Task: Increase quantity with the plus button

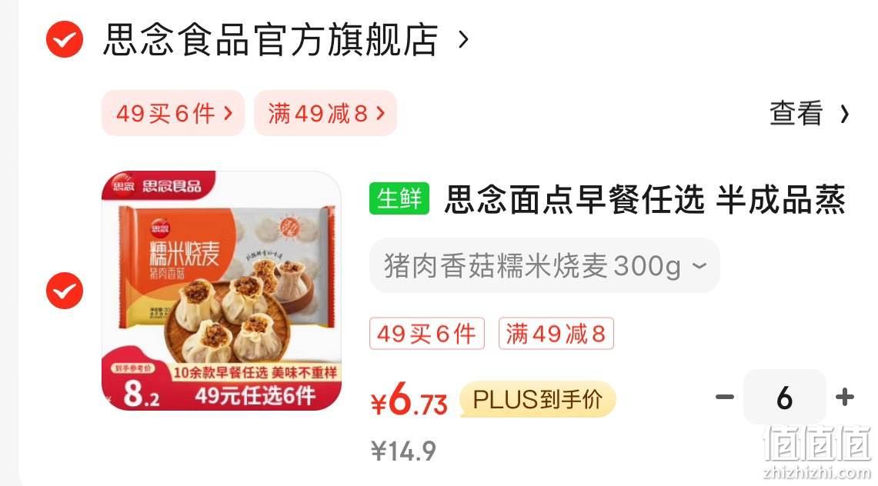Action: pos(844,397)
